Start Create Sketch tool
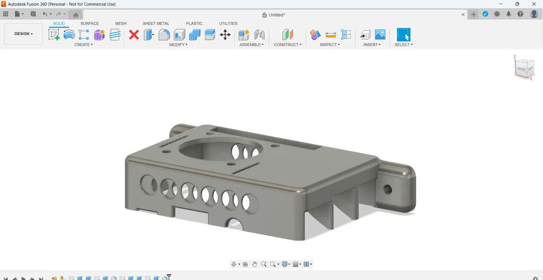 tap(54, 34)
